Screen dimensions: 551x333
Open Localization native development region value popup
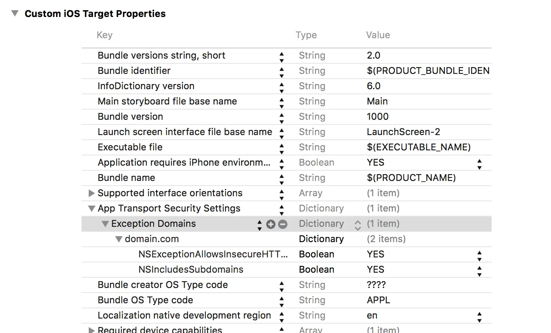tap(479, 316)
